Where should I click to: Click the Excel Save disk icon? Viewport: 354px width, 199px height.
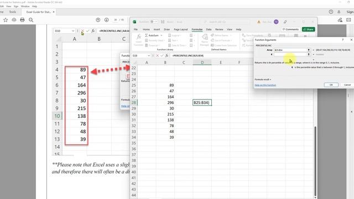click(163, 22)
